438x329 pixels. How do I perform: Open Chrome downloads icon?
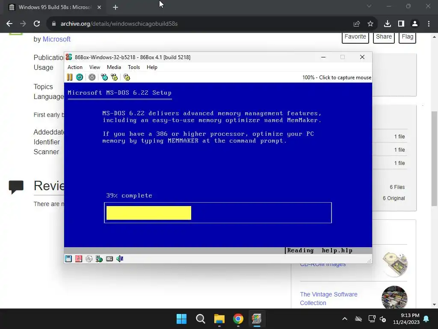pos(388,24)
